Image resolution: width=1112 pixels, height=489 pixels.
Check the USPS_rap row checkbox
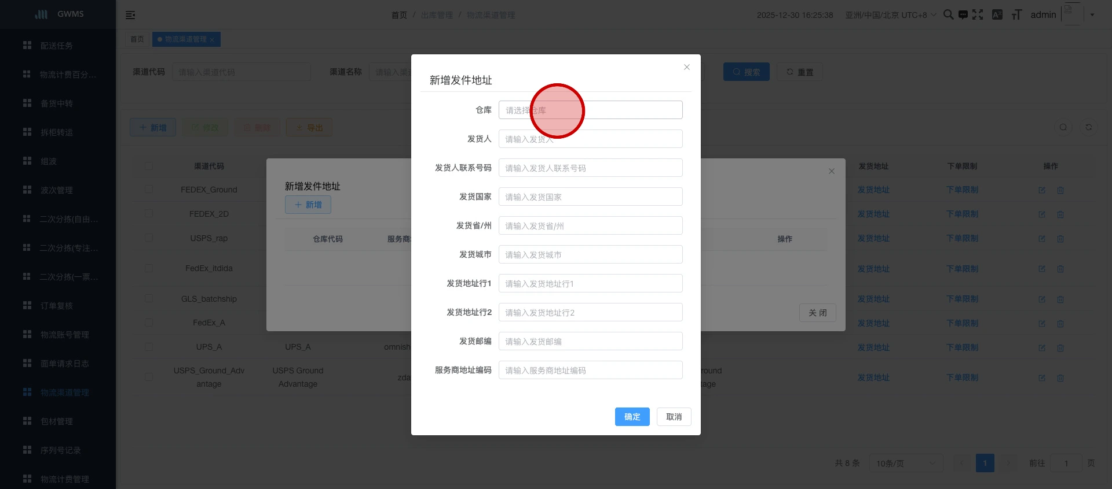[x=149, y=238]
